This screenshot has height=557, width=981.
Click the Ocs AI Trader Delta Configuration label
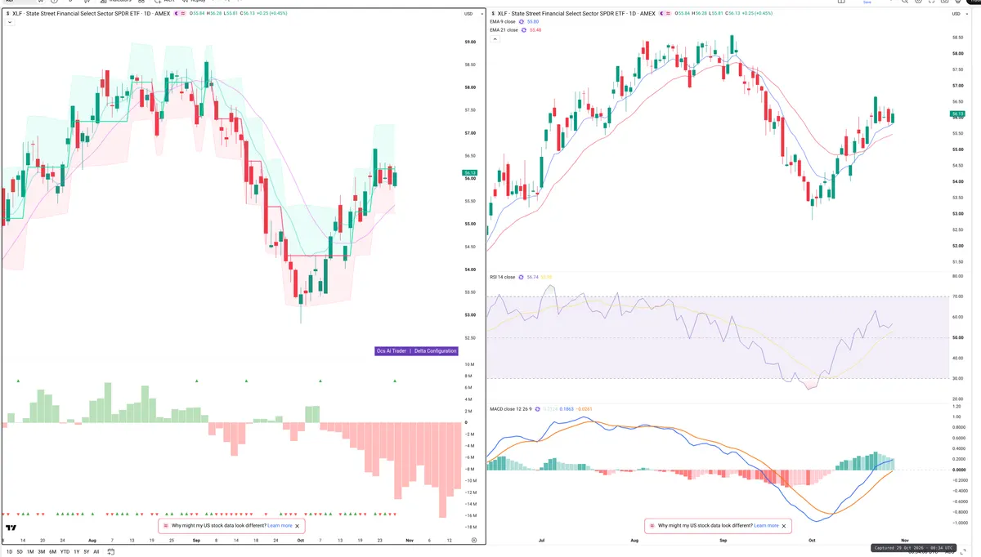click(x=416, y=351)
